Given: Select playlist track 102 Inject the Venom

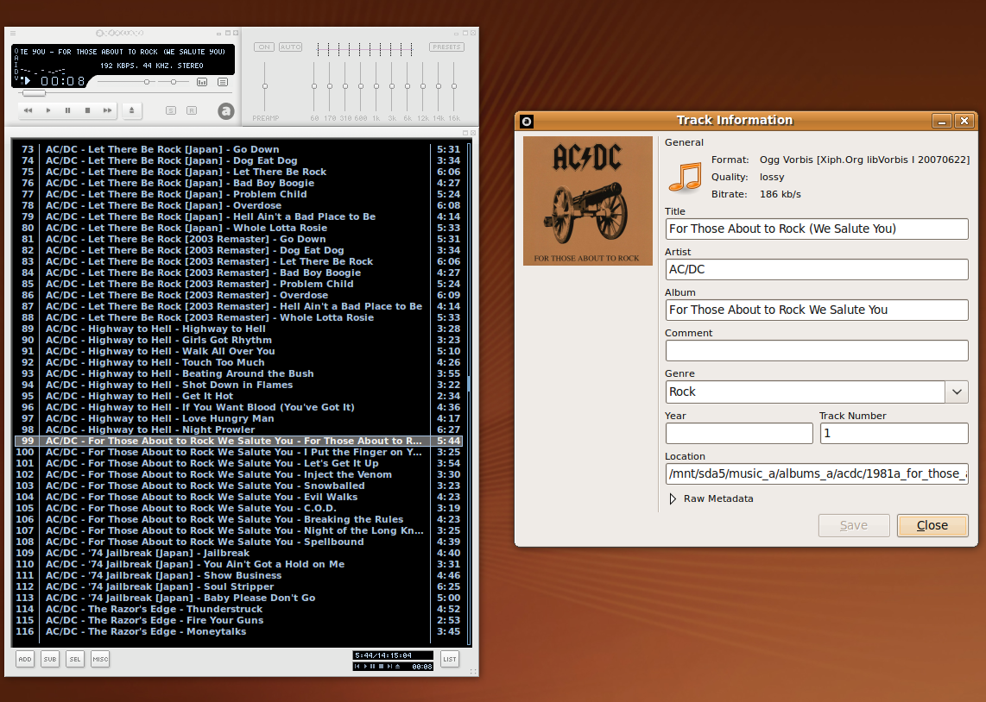Looking at the screenshot, I should tap(239, 474).
